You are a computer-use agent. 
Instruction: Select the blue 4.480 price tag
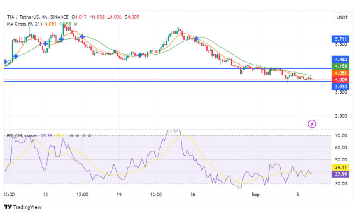(341, 59)
